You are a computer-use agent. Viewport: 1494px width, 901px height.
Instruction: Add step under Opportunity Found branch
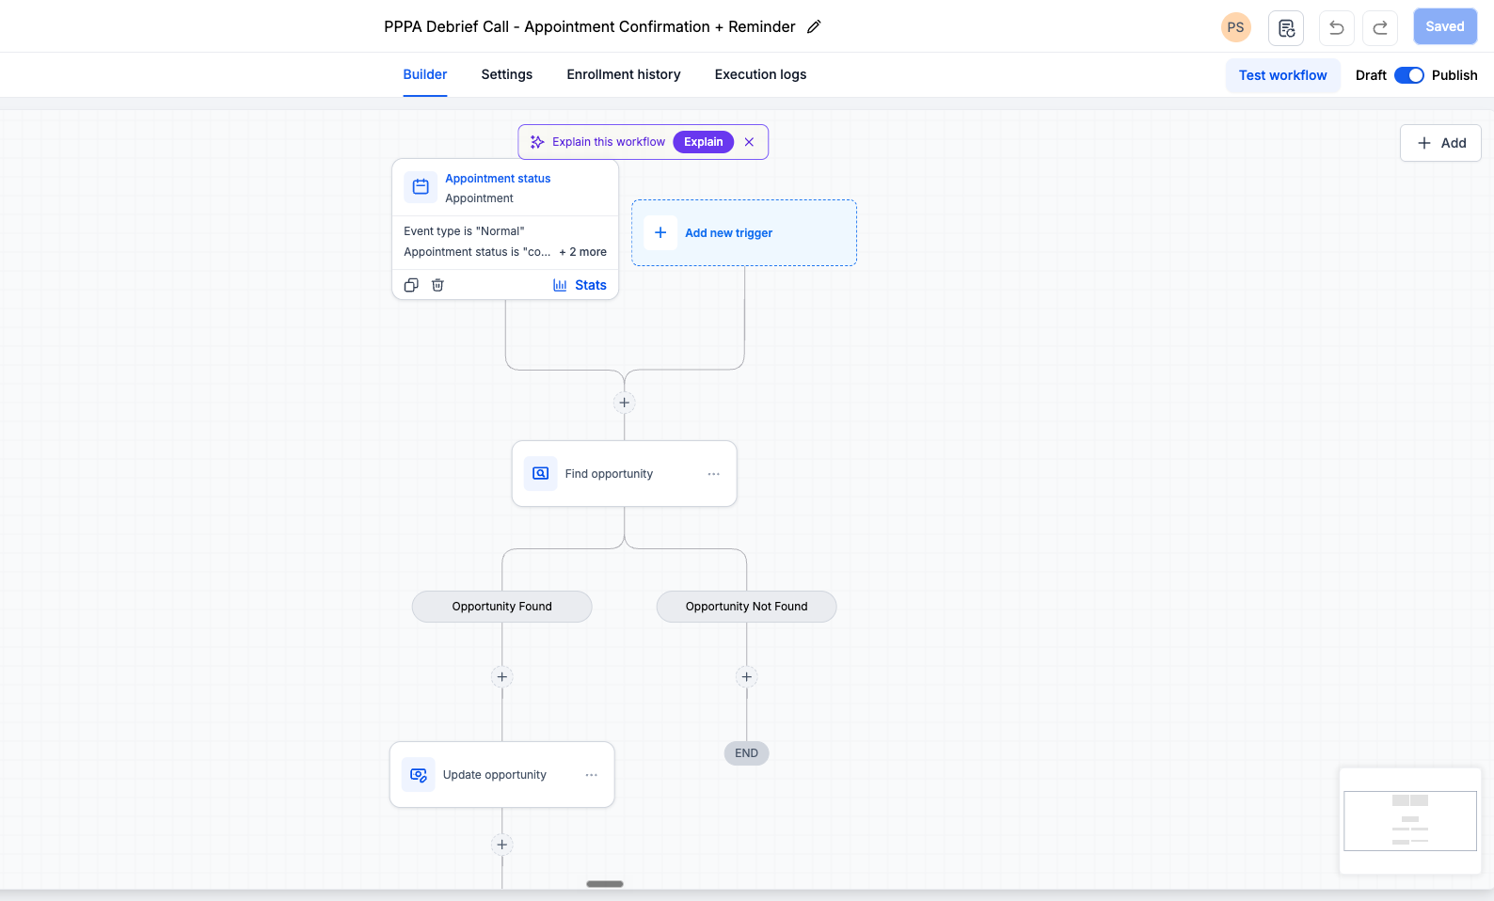502,677
